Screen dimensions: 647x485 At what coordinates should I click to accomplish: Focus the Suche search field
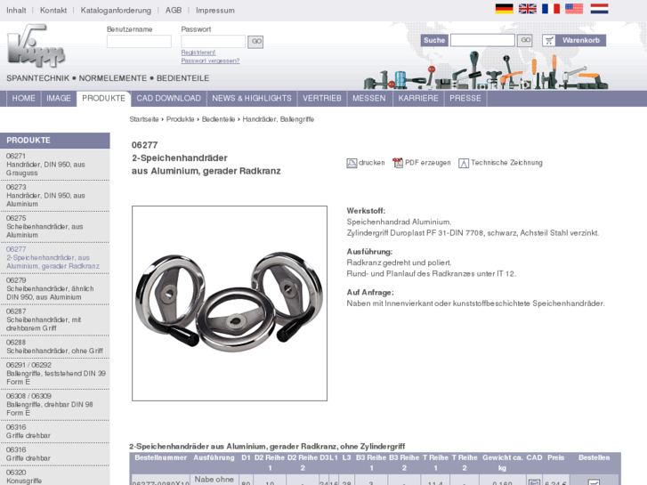point(482,40)
